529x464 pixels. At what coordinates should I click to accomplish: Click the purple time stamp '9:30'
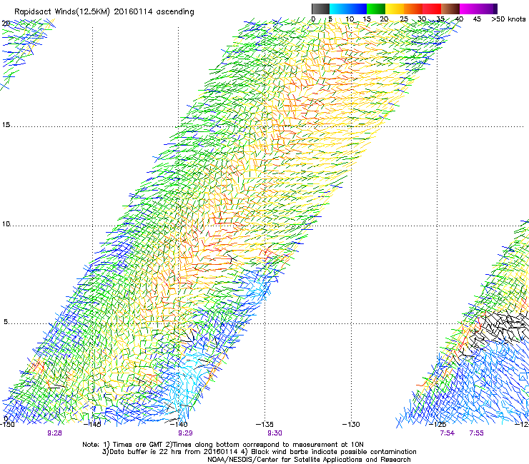tap(275, 433)
